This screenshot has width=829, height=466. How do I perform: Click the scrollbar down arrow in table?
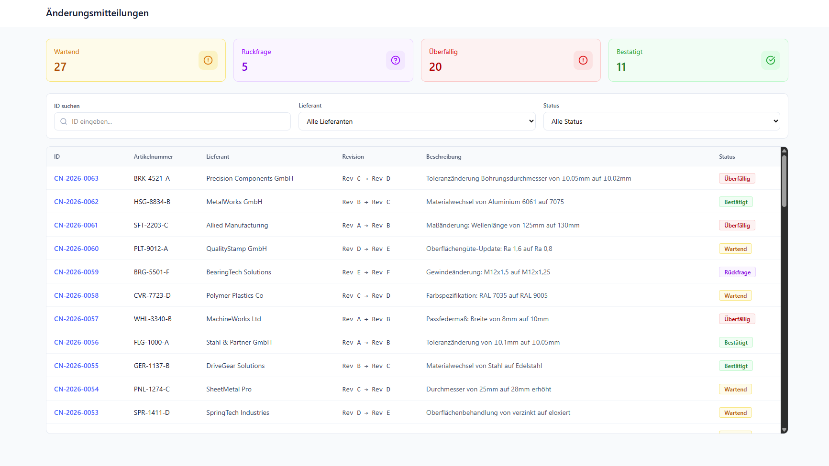click(784, 430)
